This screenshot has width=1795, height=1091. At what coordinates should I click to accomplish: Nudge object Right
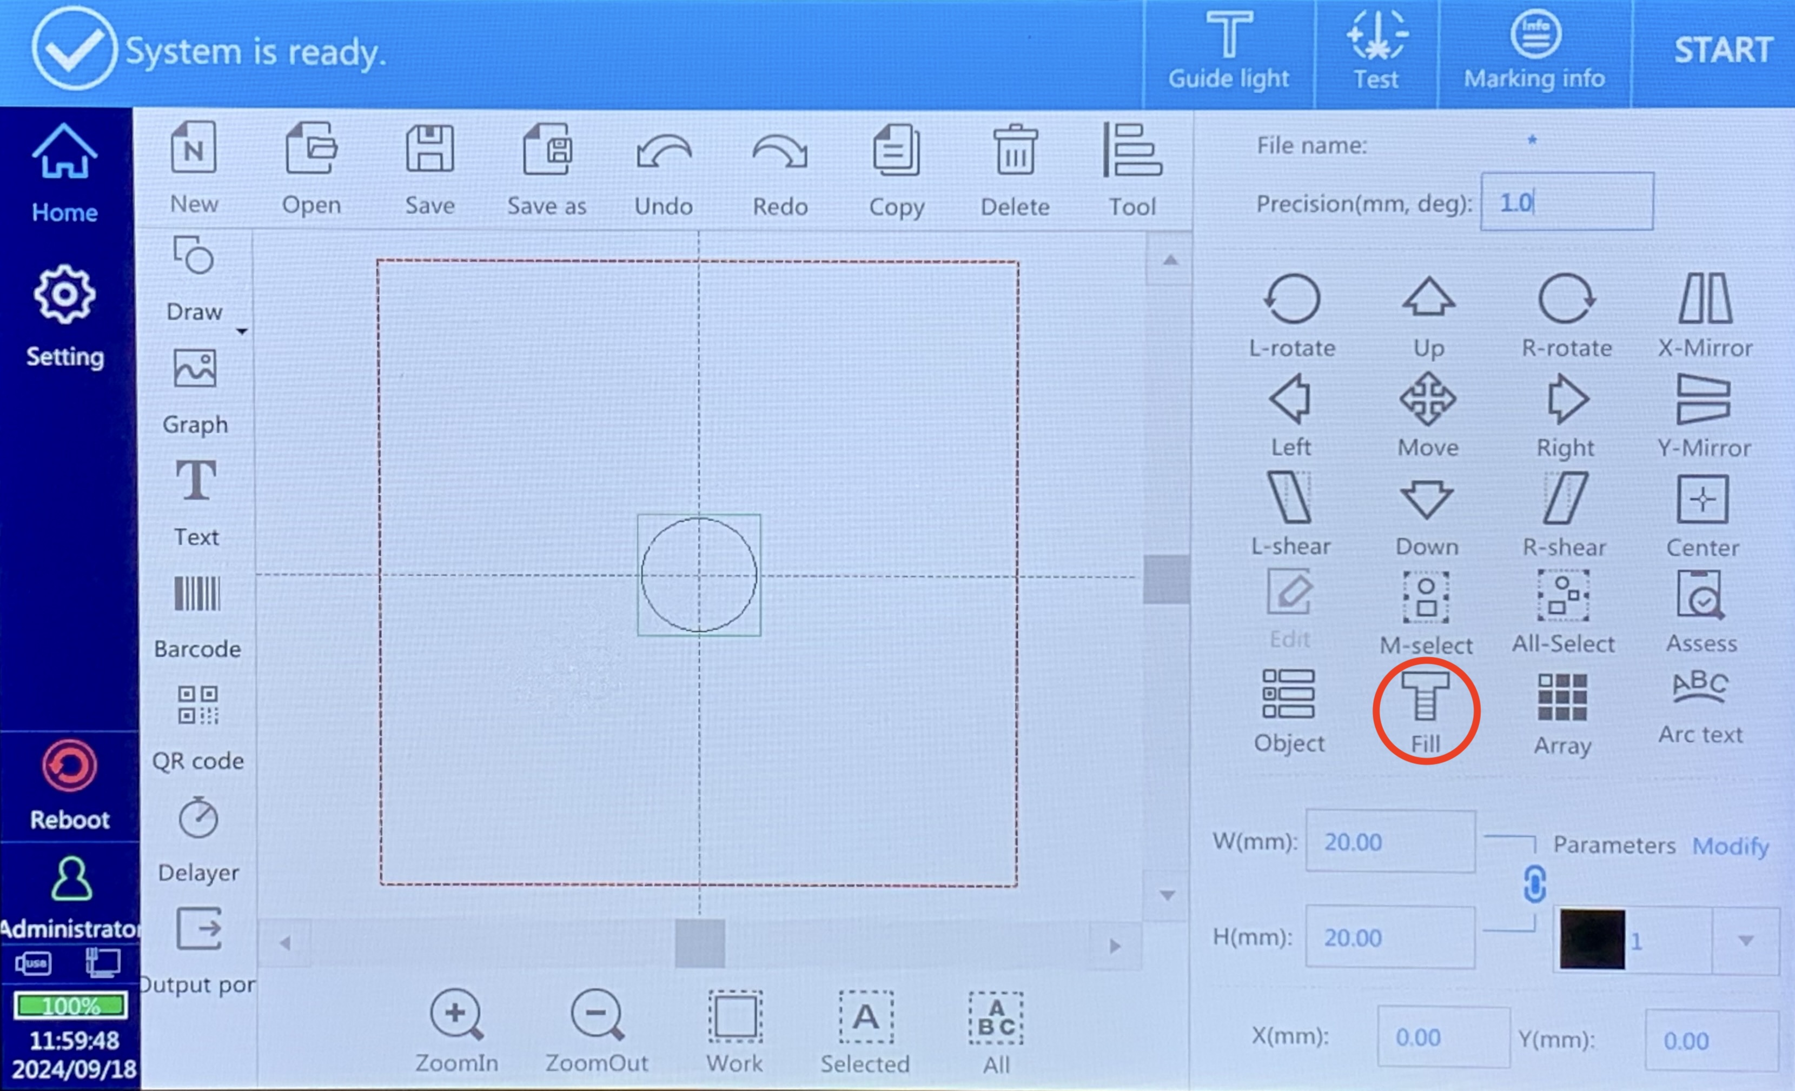pos(1566,417)
